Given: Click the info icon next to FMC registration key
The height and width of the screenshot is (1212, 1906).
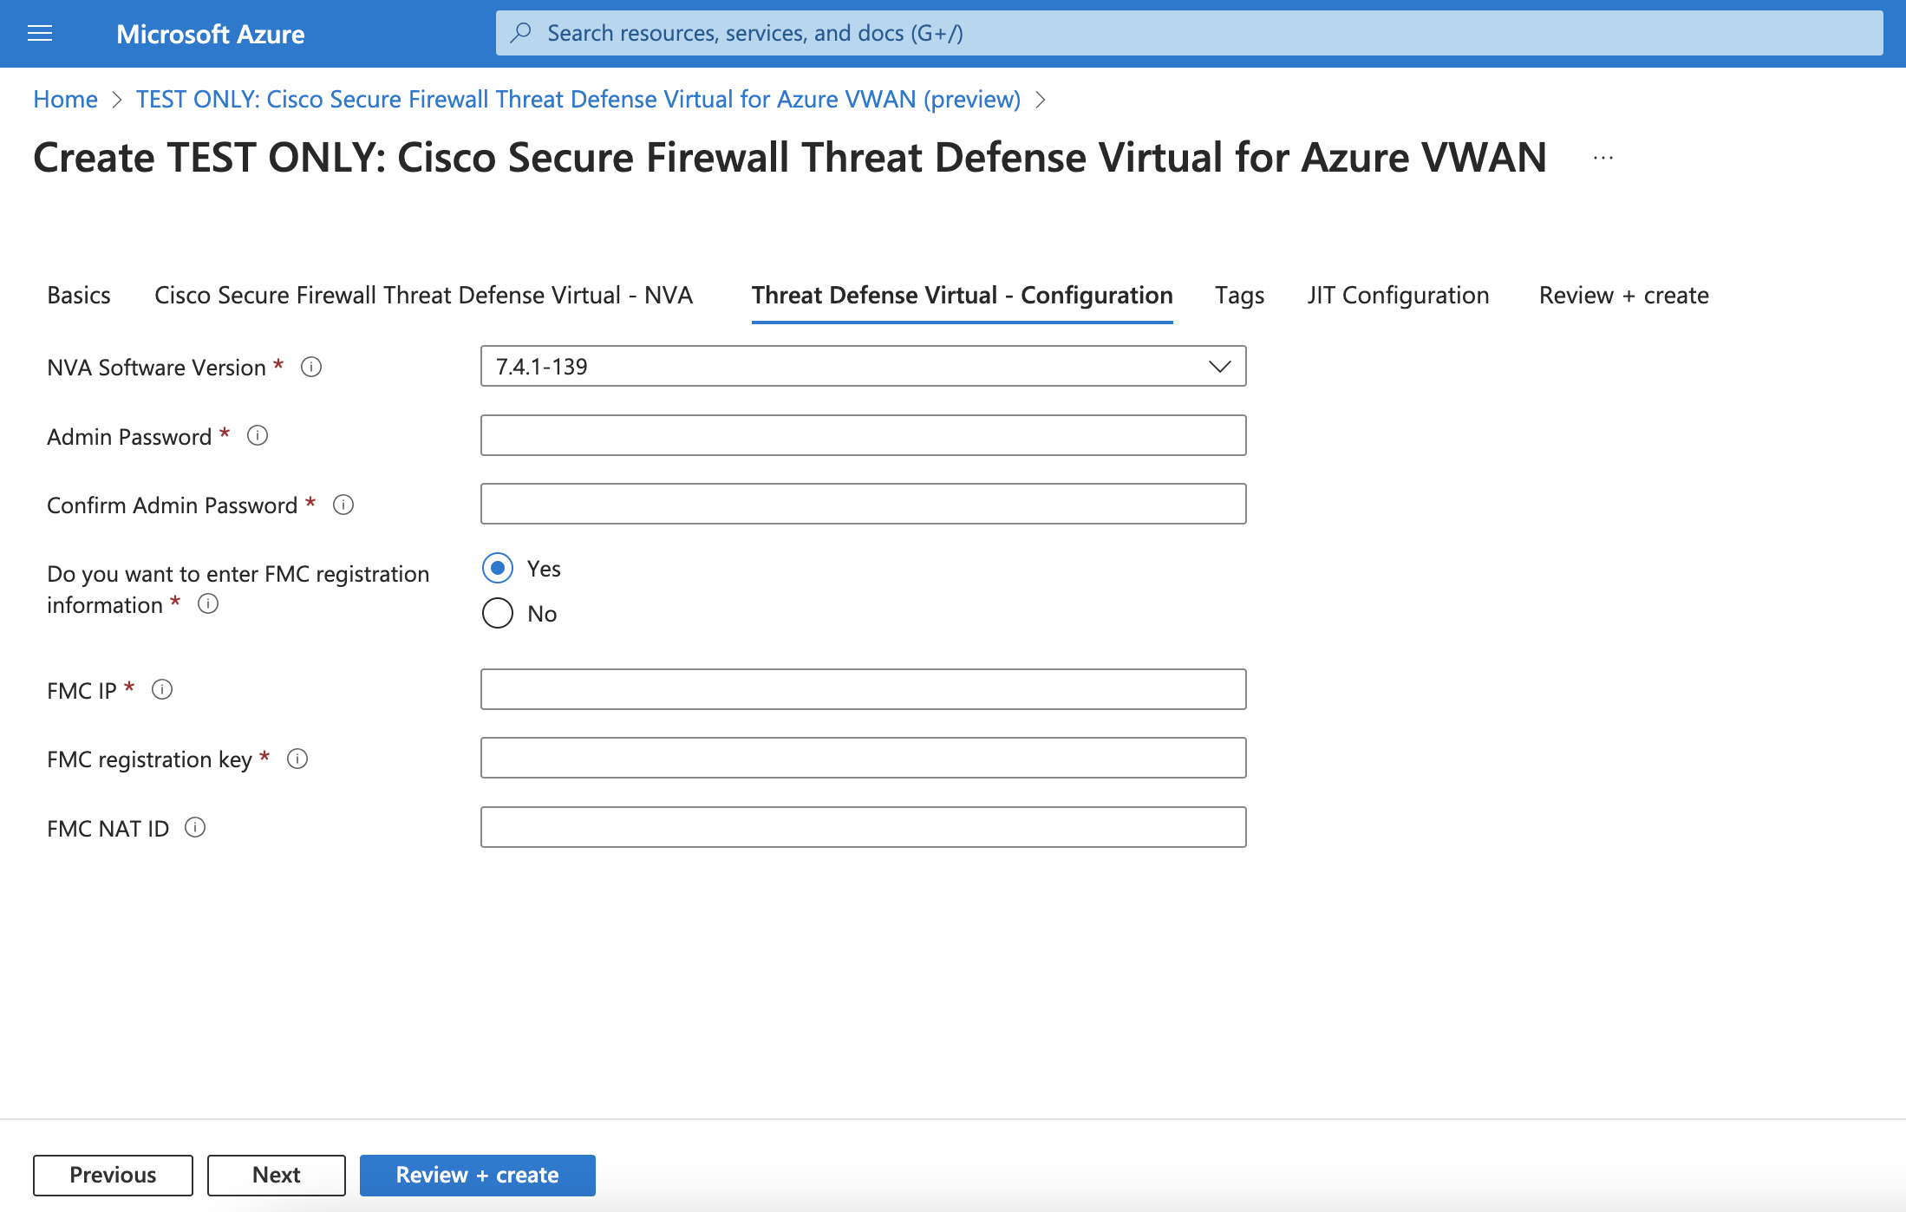Looking at the screenshot, I should click(x=300, y=759).
